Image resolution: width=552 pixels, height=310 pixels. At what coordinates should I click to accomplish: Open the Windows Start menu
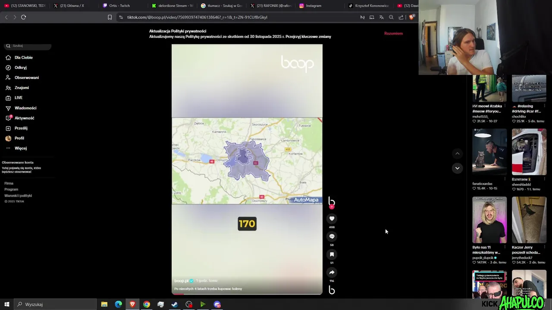pyautogui.click(x=7, y=304)
